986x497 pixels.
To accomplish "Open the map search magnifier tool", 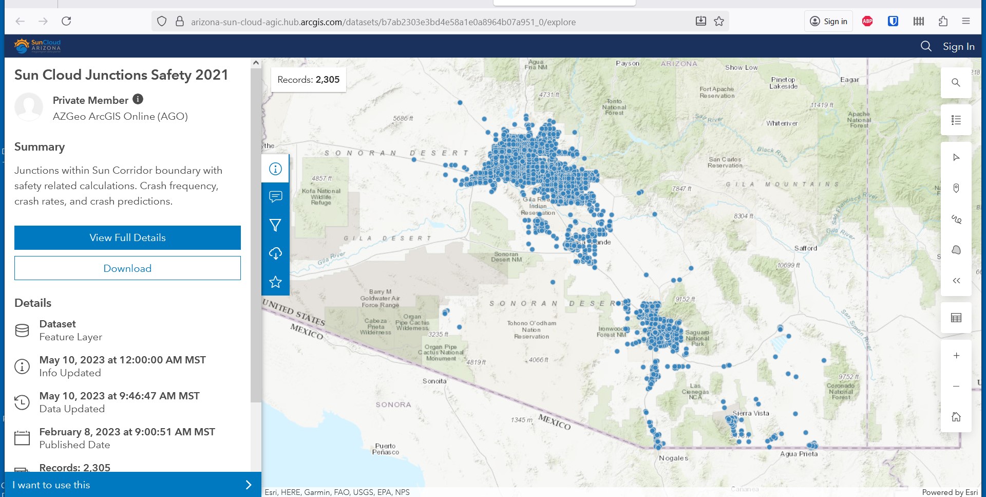I will [x=956, y=83].
